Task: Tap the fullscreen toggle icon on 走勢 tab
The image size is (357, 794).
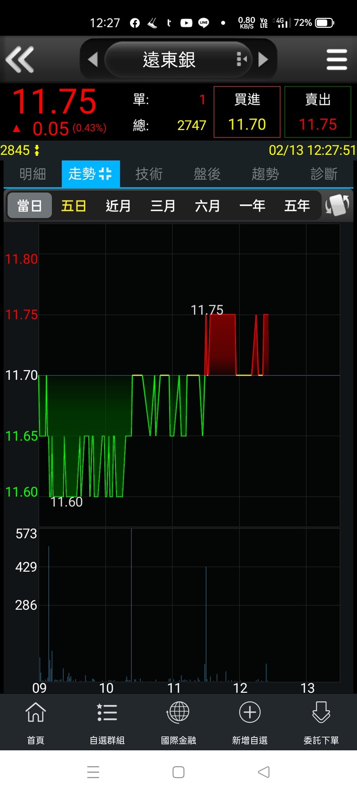Action: click(x=105, y=174)
